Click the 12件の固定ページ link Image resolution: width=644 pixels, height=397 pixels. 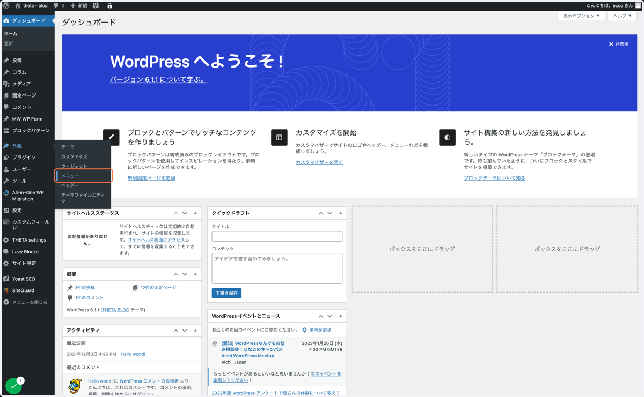(x=158, y=288)
